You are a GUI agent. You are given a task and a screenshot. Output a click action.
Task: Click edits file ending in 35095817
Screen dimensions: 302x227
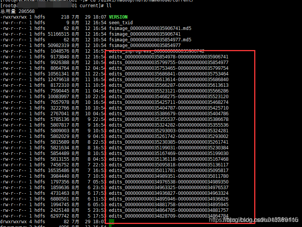click(168, 171)
